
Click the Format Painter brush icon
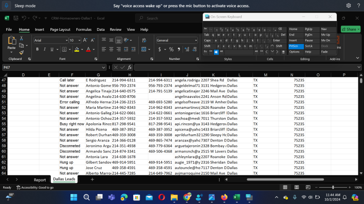coord(21,53)
